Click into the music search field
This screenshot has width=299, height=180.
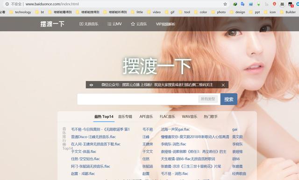pos(137,99)
